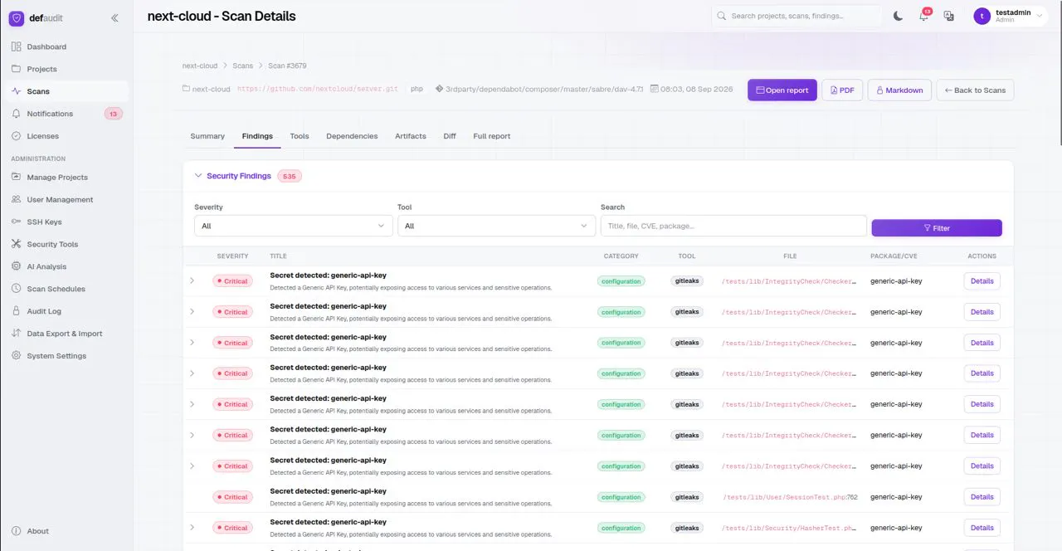
Task: Click the findings search input
Action: pyautogui.click(x=733, y=226)
